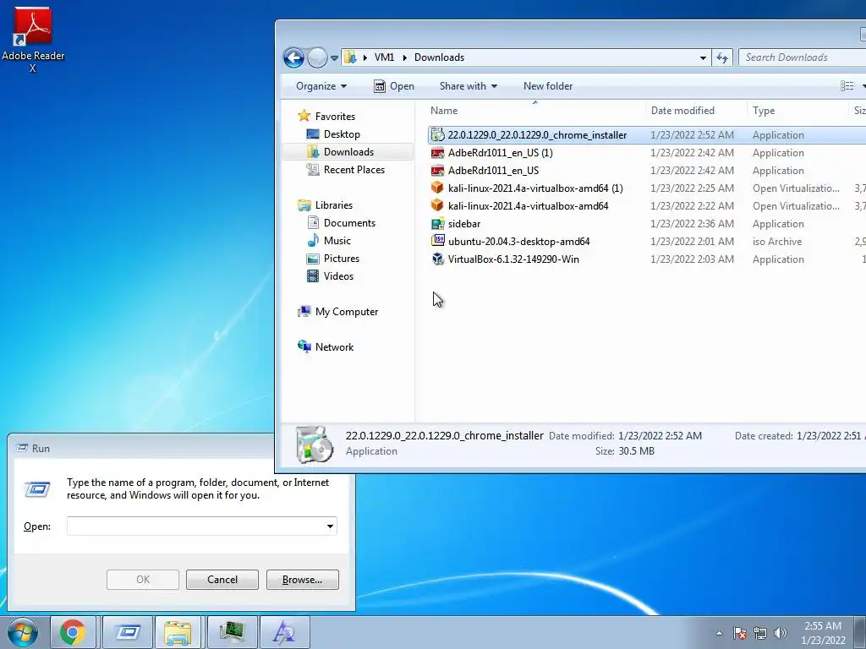The height and width of the screenshot is (649, 866).
Task: Click the Run dialog title bar icon
Action: pyautogui.click(x=21, y=448)
